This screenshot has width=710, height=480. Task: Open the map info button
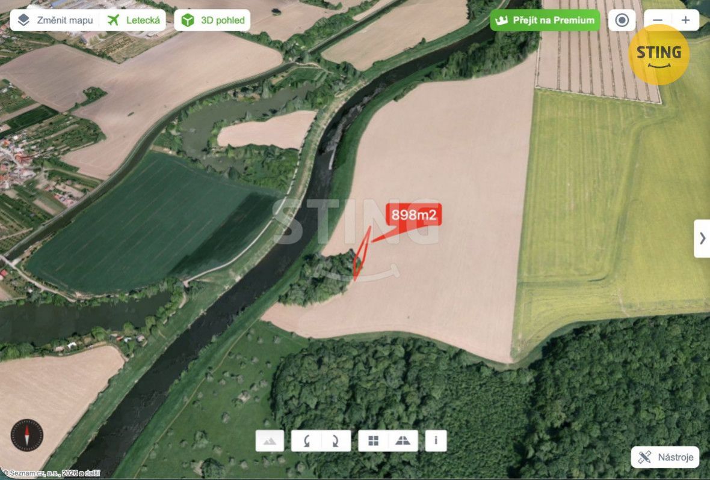tap(436, 441)
